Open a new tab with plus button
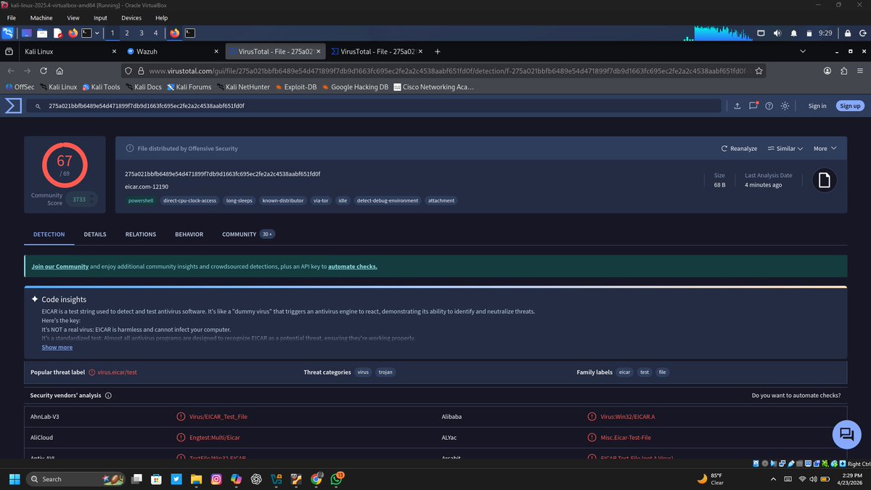871x490 pixels. 437,52
